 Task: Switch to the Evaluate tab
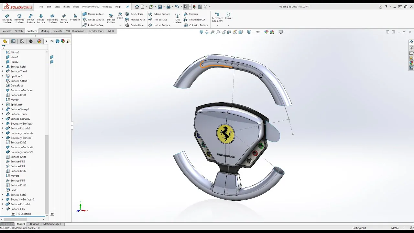[58, 31]
